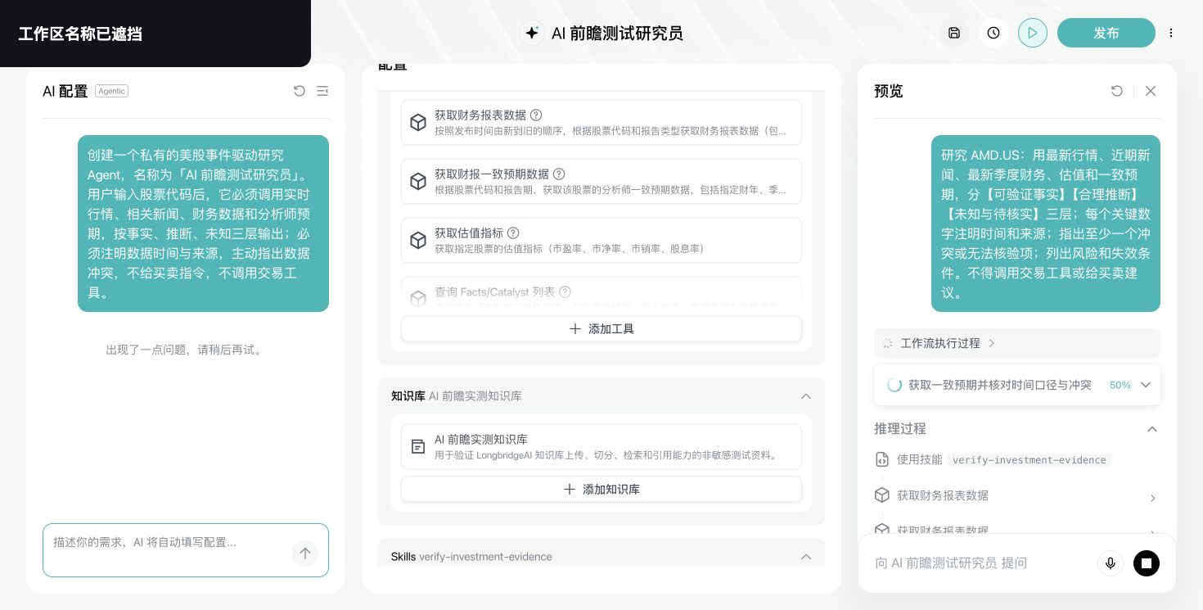1203x610 pixels.
Task: Collapse the 知识库 section chevron
Action: (x=806, y=396)
